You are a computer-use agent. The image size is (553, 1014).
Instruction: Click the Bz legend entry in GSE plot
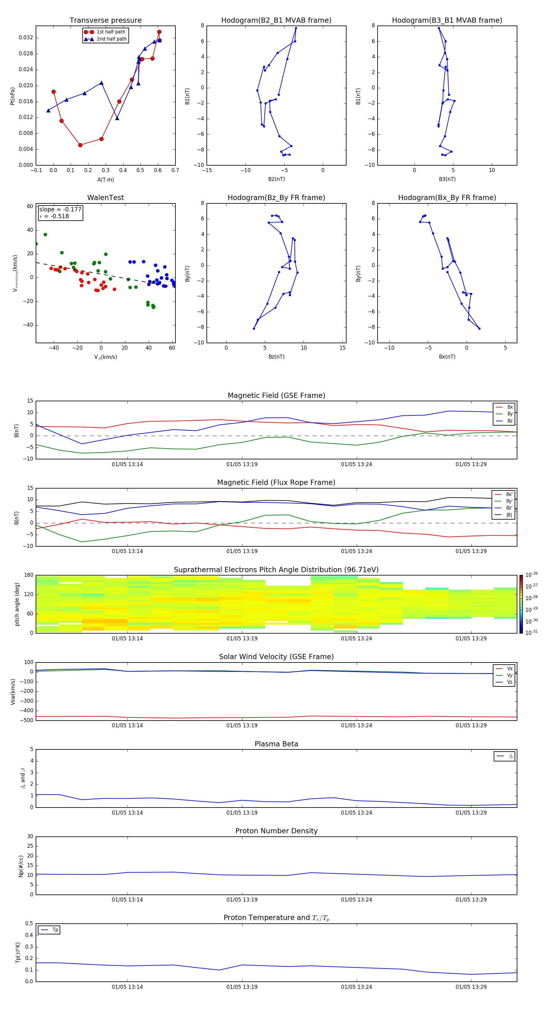pos(504,421)
